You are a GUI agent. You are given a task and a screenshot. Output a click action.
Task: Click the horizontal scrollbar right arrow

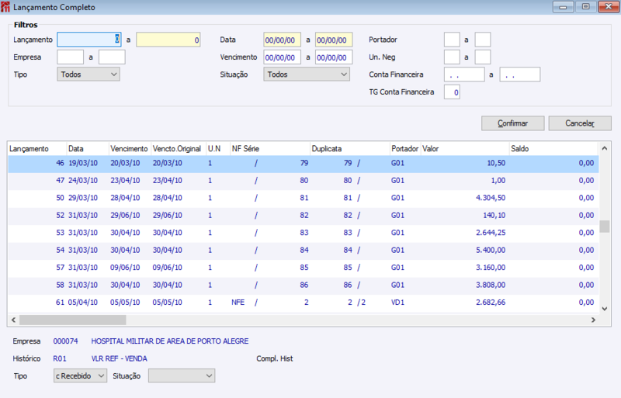(x=593, y=320)
